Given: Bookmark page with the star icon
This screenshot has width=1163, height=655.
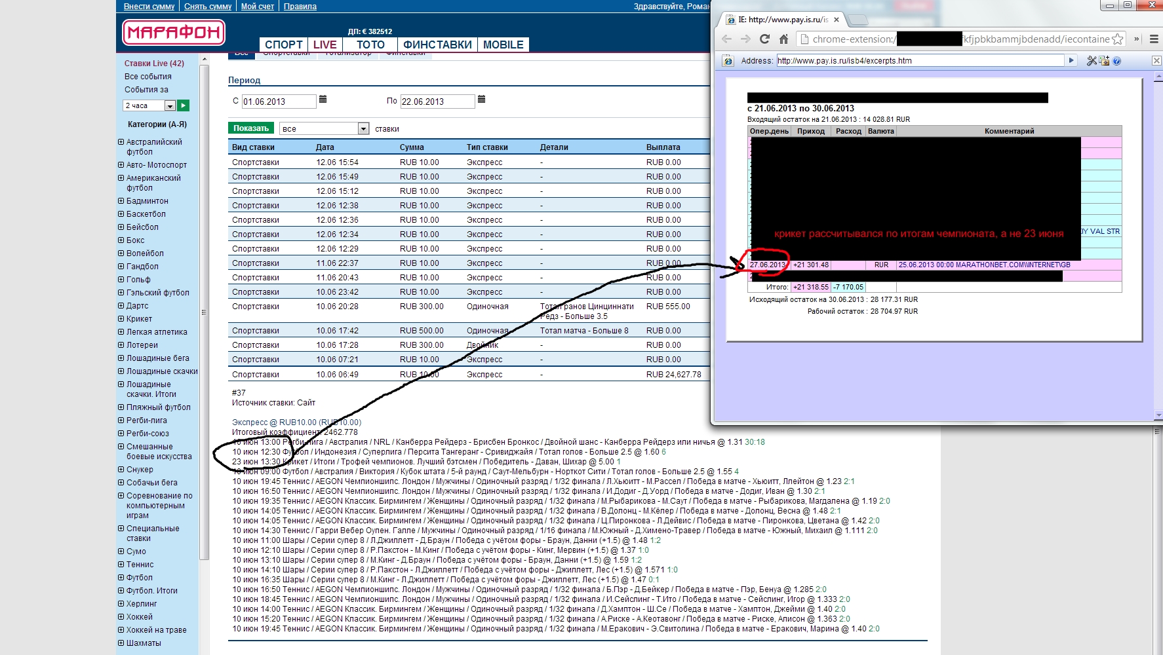Looking at the screenshot, I should coord(1117,39).
